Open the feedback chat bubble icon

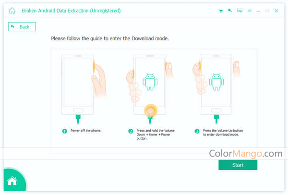(240, 11)
